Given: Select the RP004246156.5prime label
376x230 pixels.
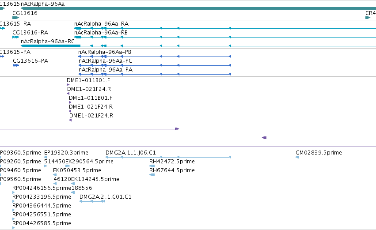Looking at the screenshot, I should (x=42, y=188).
